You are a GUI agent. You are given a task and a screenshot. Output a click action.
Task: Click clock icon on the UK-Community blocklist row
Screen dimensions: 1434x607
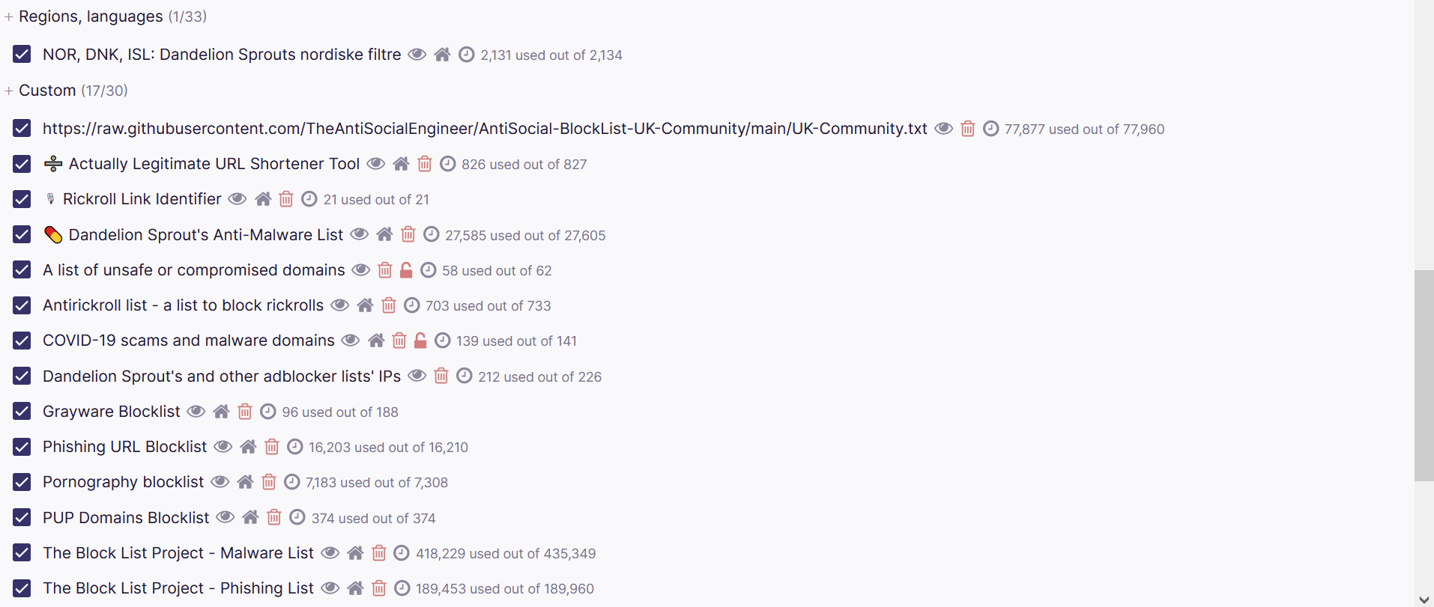990,128
